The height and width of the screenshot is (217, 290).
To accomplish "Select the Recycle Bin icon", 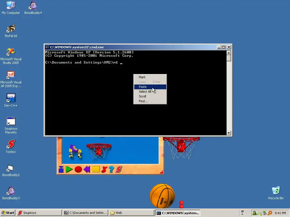I will pos(276,193).
